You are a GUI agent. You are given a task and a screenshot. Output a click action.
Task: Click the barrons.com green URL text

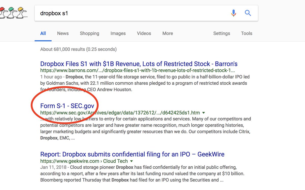(138, 70)
